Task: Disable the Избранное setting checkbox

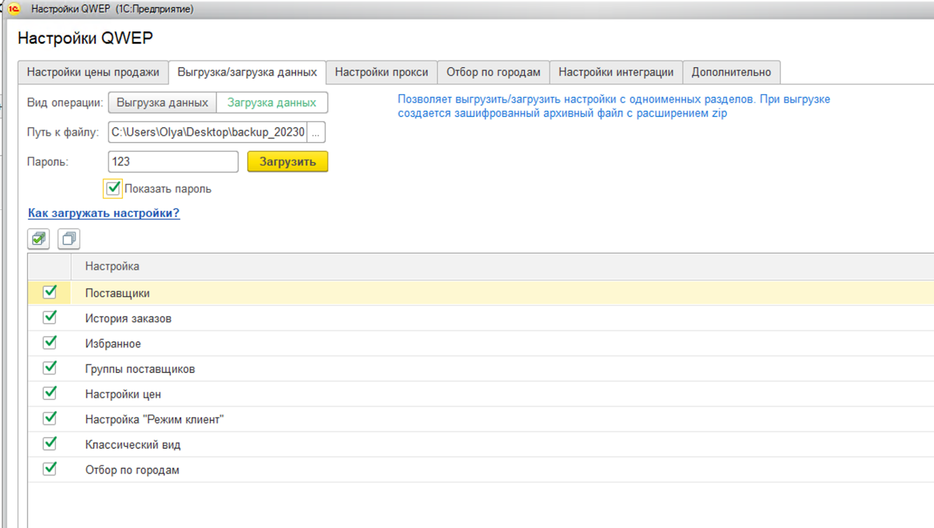Action: [x=50, y=342]
